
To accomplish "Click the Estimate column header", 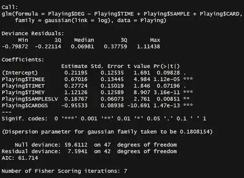I will (x=74, y=66).
